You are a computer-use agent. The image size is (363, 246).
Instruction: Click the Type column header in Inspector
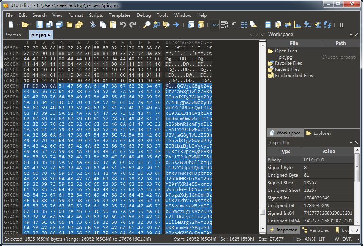click(285, 152)
